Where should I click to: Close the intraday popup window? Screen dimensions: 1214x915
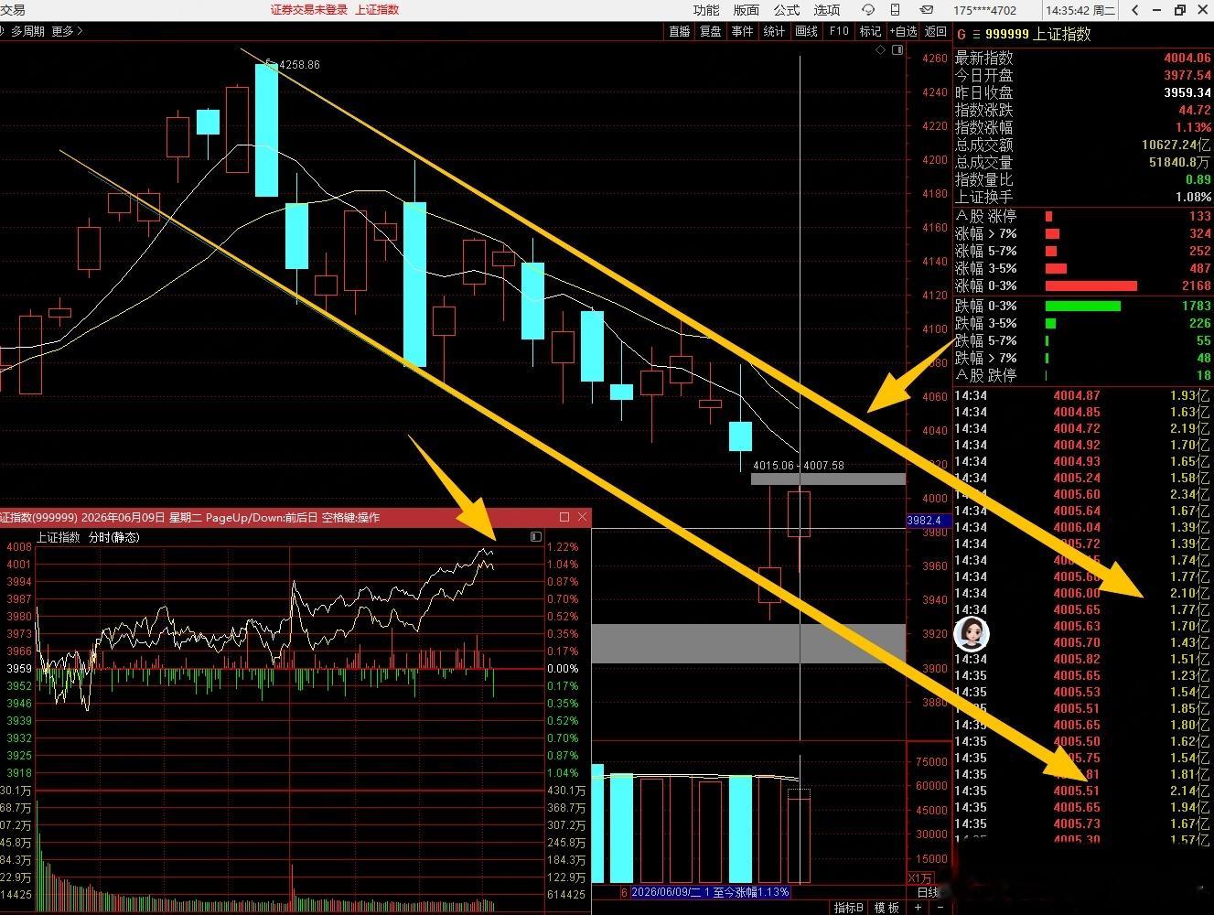point(583,517)
